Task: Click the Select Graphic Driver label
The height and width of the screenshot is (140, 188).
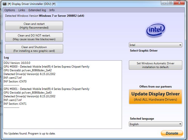Action: [144, 51]
